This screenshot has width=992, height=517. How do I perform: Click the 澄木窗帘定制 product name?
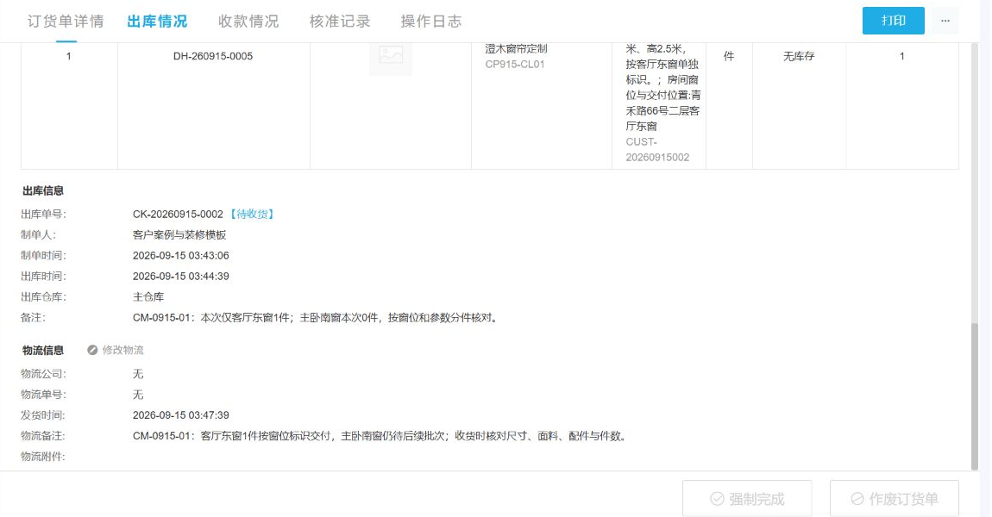pyautogui.click(x=516, y=48)
